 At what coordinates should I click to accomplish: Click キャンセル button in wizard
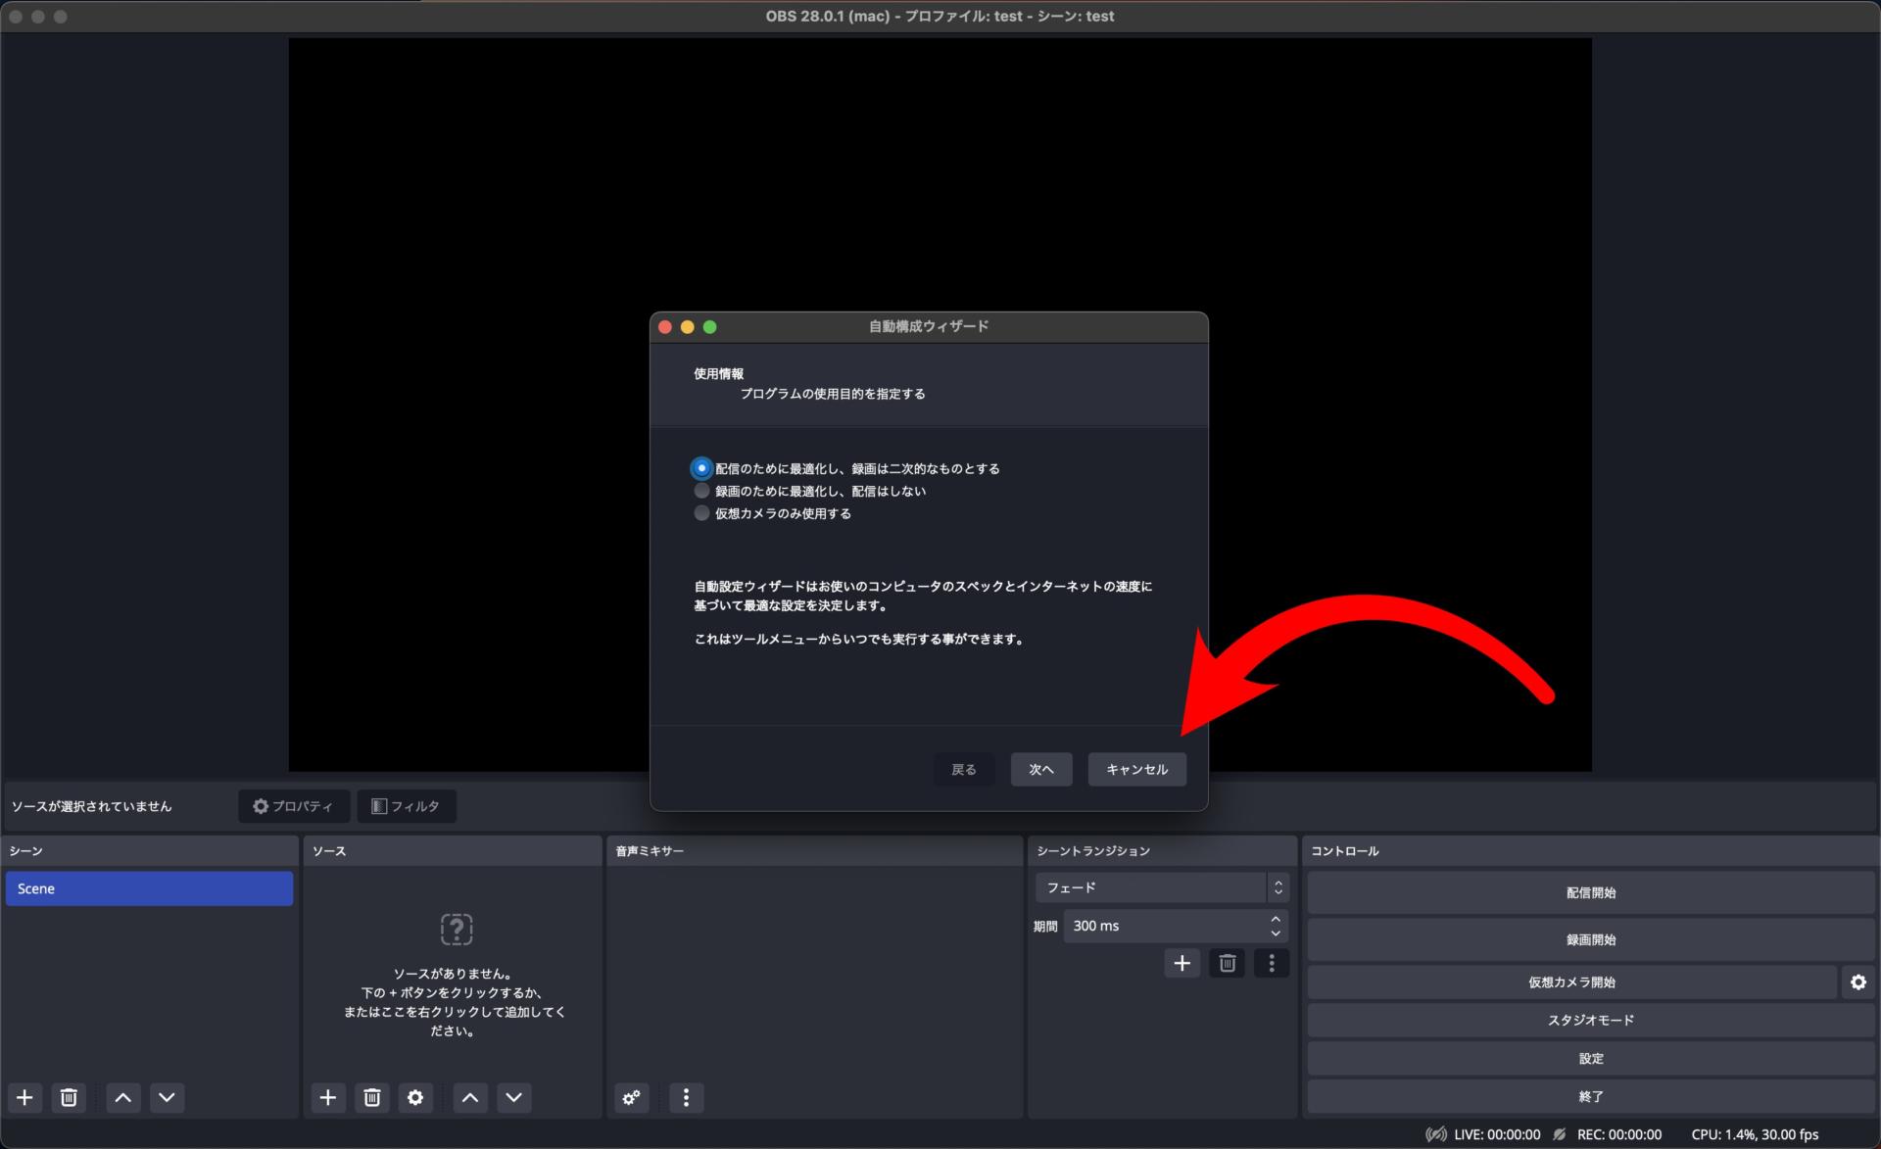1136,769
